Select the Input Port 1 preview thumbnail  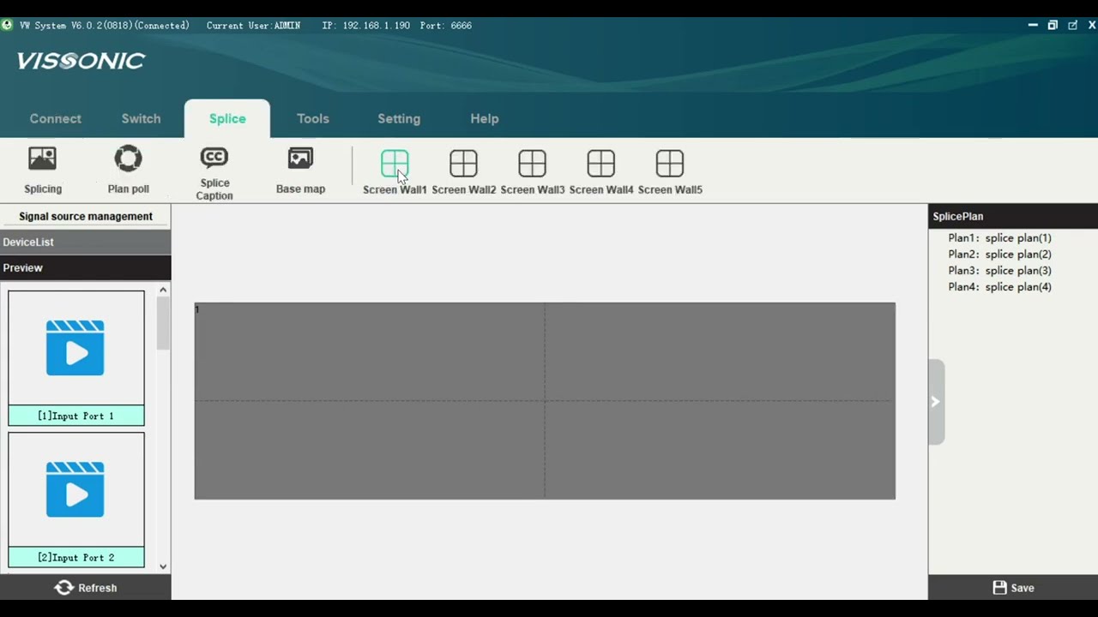click(x=76, y=348)
